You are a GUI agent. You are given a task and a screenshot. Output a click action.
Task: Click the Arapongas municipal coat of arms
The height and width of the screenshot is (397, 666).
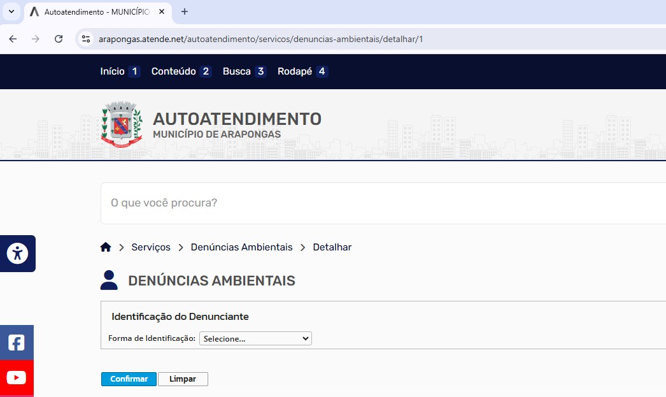point(122,124)
